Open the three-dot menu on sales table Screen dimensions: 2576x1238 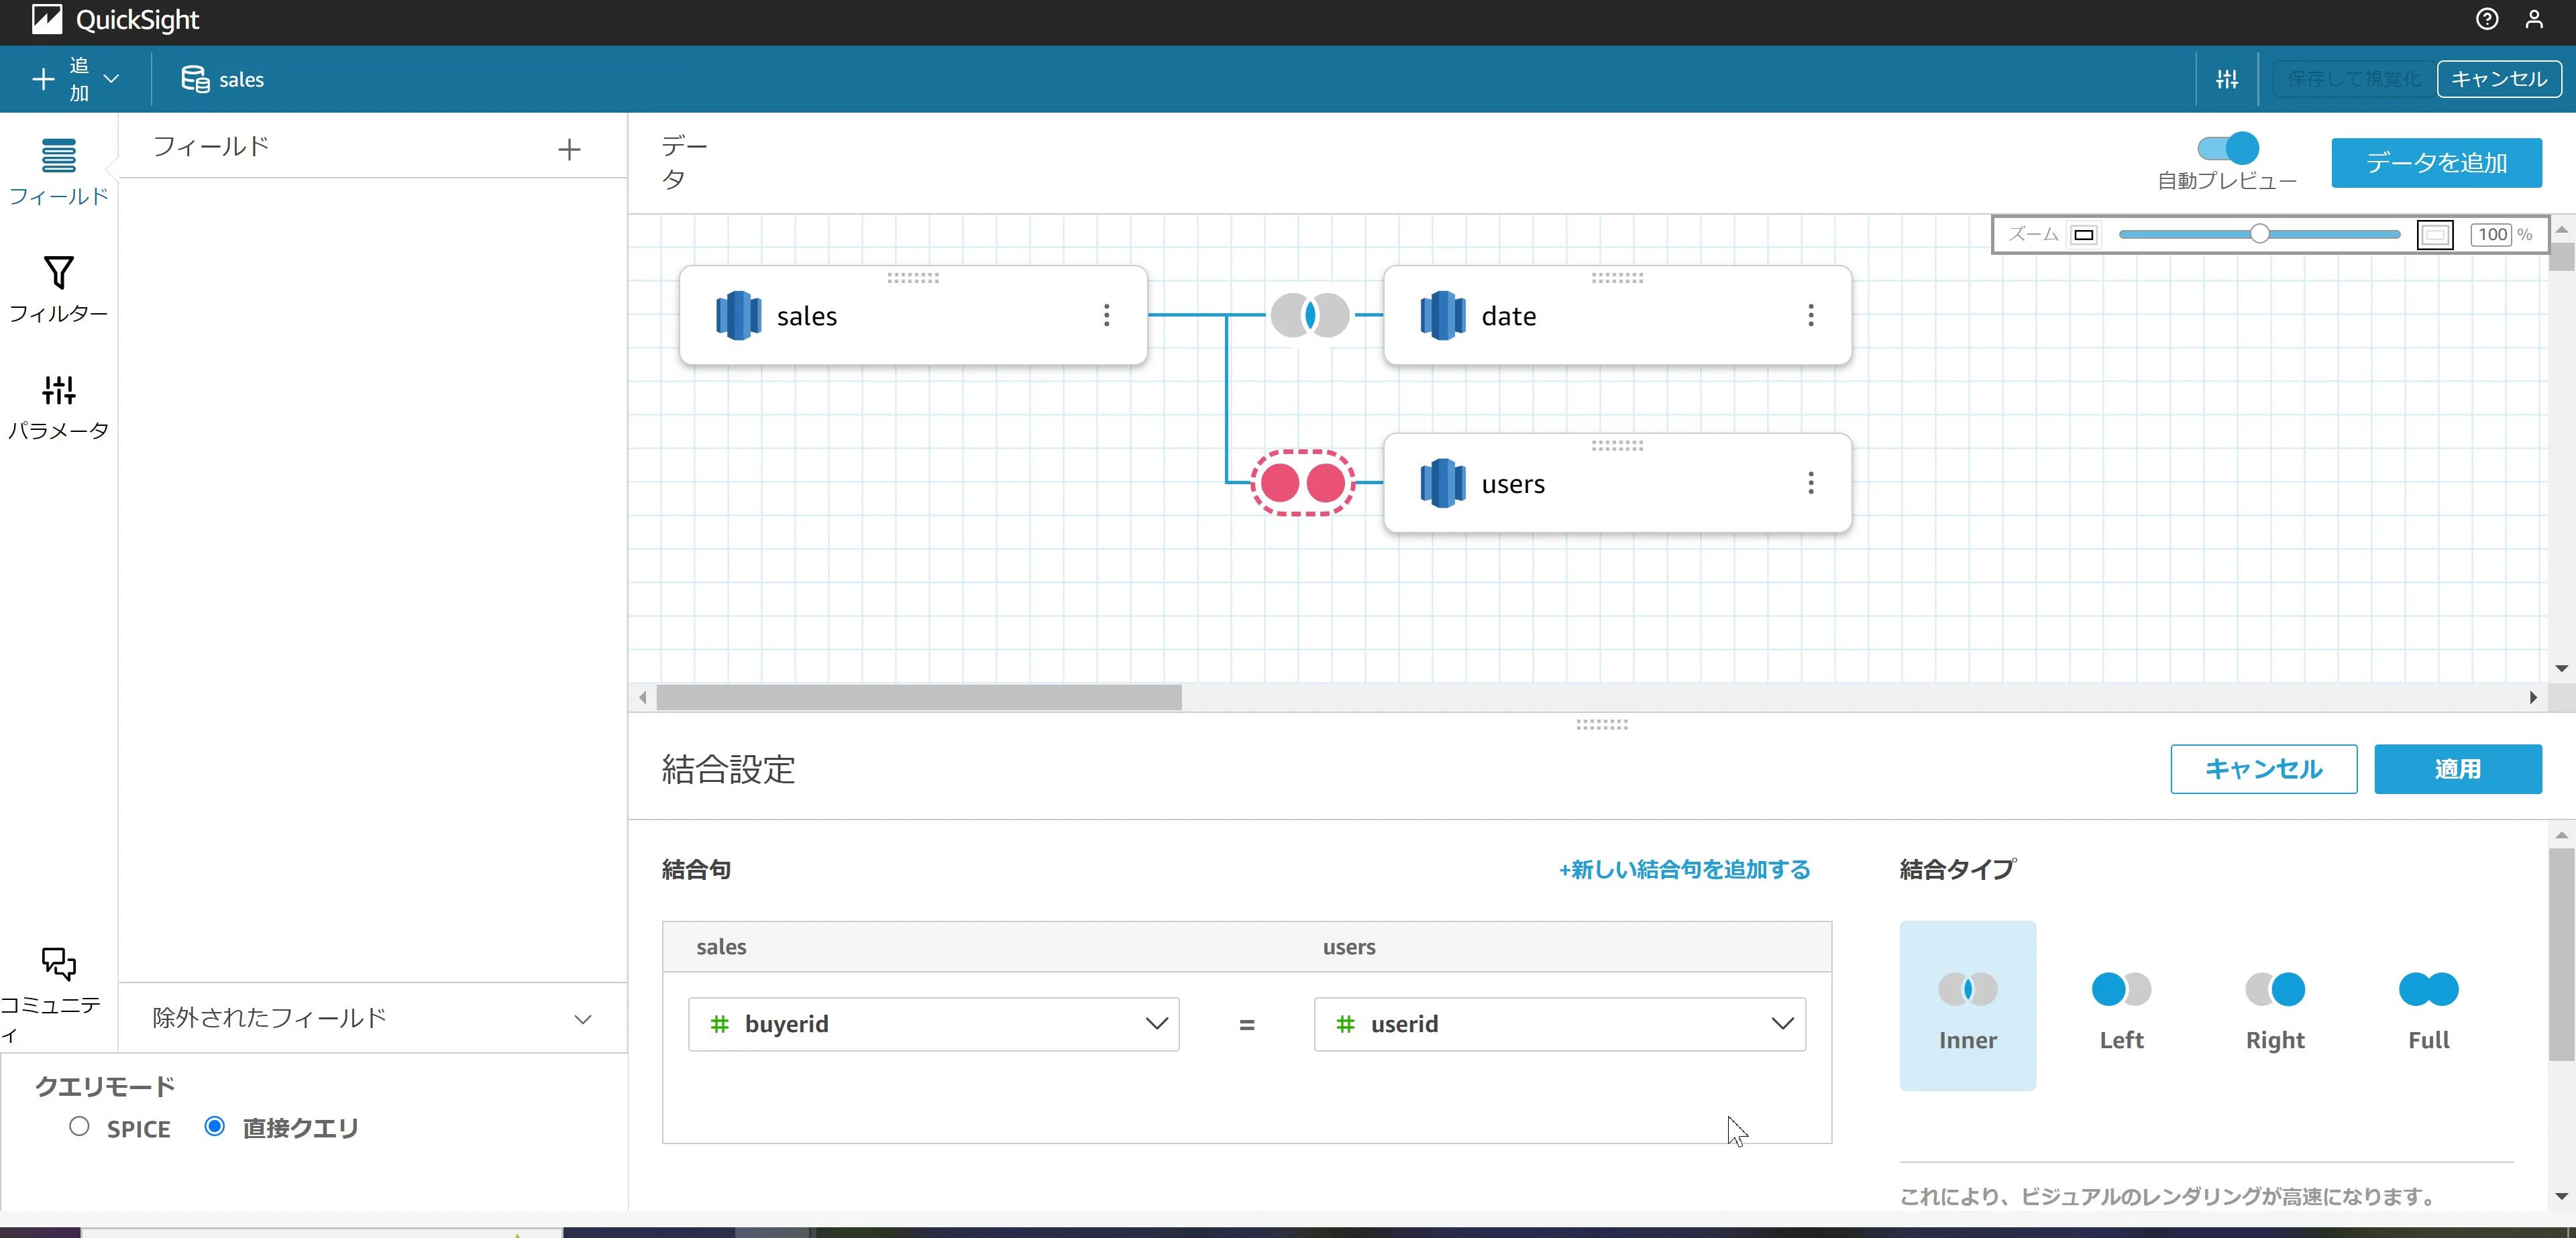click(x=1106, y=316)
